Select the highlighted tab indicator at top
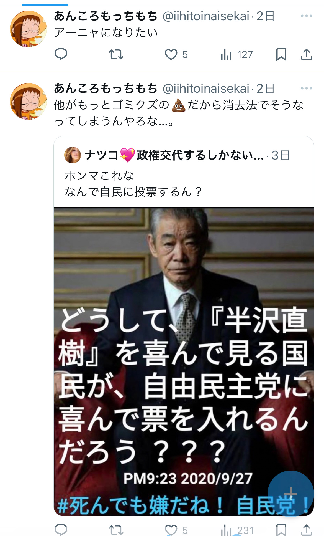This screenshot has width=324, height=536. coord(45,5)
